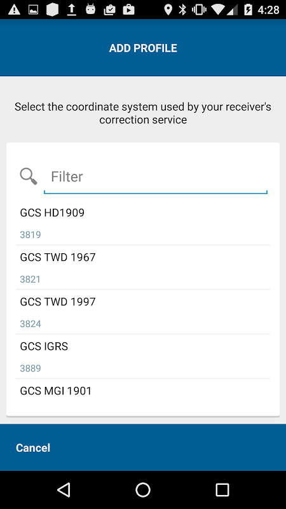The width and height of the screenshot is (286, 509).
Task: Tap the vibrate mode status icon
Action: 199,10
